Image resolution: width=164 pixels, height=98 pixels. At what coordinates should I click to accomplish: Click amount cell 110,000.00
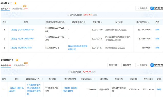[91, 90]
